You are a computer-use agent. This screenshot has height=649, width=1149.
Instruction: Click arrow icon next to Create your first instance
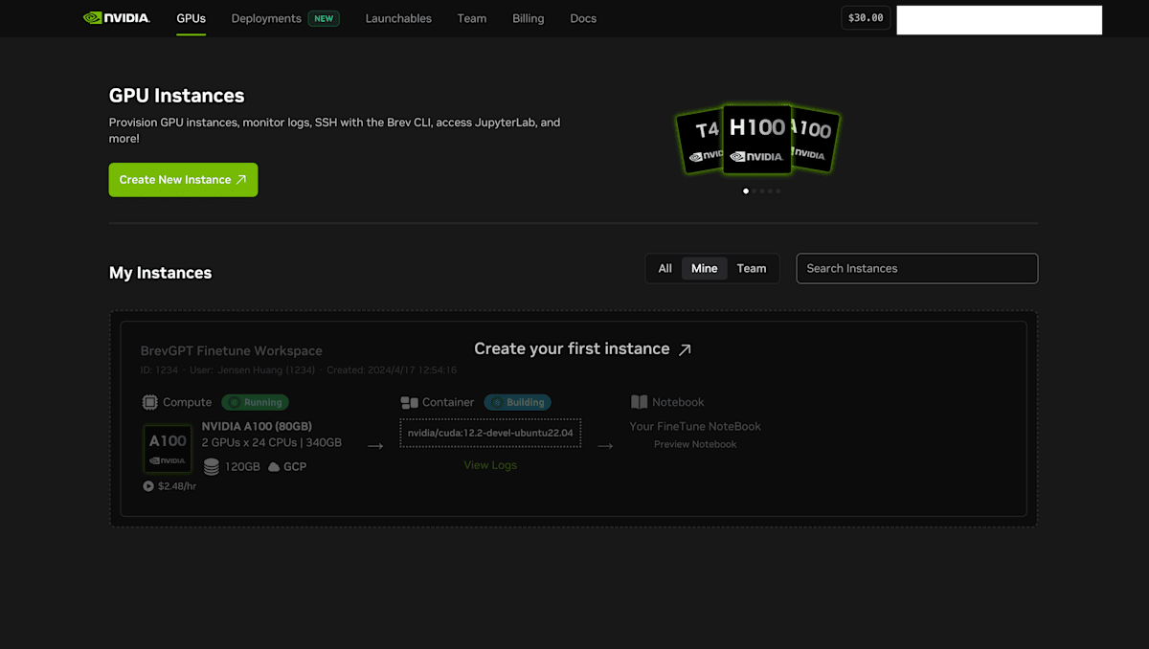[685, 349]
